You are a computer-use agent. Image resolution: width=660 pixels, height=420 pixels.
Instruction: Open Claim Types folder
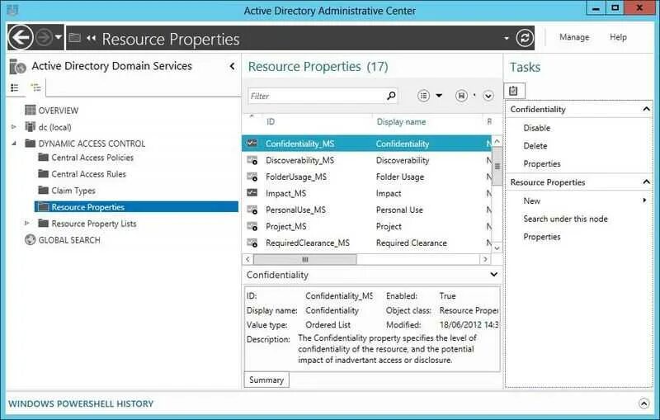pos(73,191)
